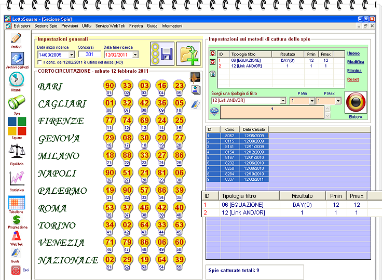Open the Square colored tiles icon

(17, 126)
